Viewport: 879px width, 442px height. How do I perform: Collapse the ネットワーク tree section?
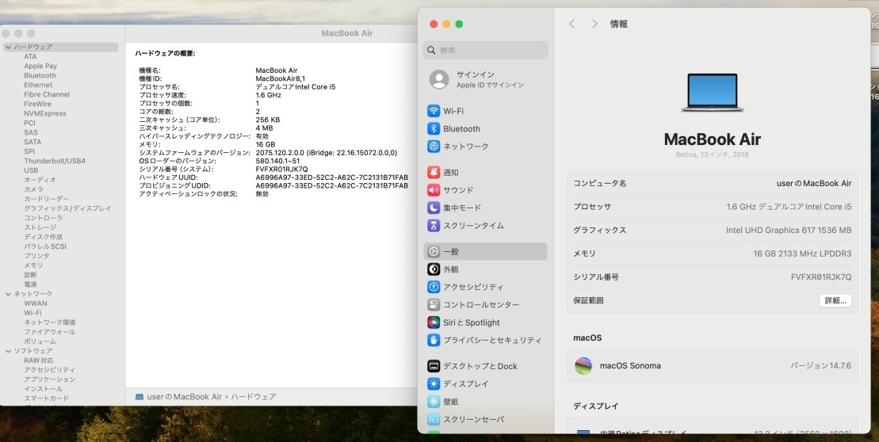(9, 294)
